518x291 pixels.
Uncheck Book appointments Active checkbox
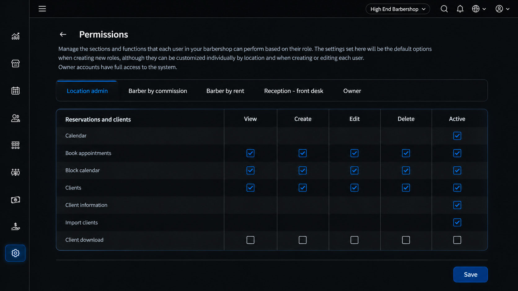457,153
